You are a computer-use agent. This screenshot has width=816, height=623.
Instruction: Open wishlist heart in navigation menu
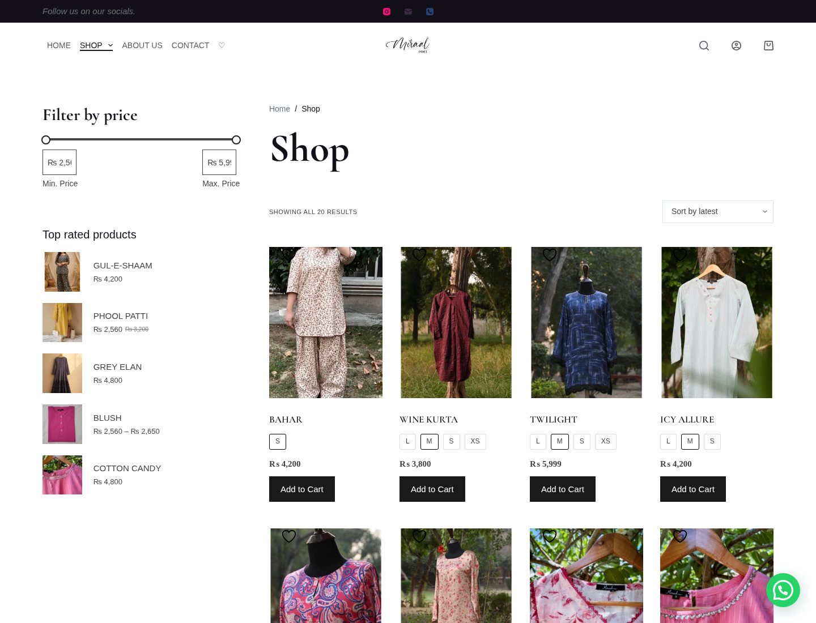(x=222, y=45)
